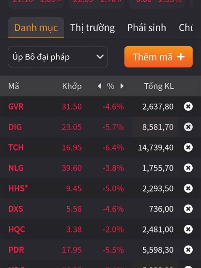Open the Phái sinh tab

tap(147, 28)
